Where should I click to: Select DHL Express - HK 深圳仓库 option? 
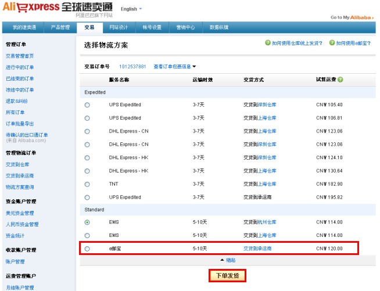click(x=87, y=158)
